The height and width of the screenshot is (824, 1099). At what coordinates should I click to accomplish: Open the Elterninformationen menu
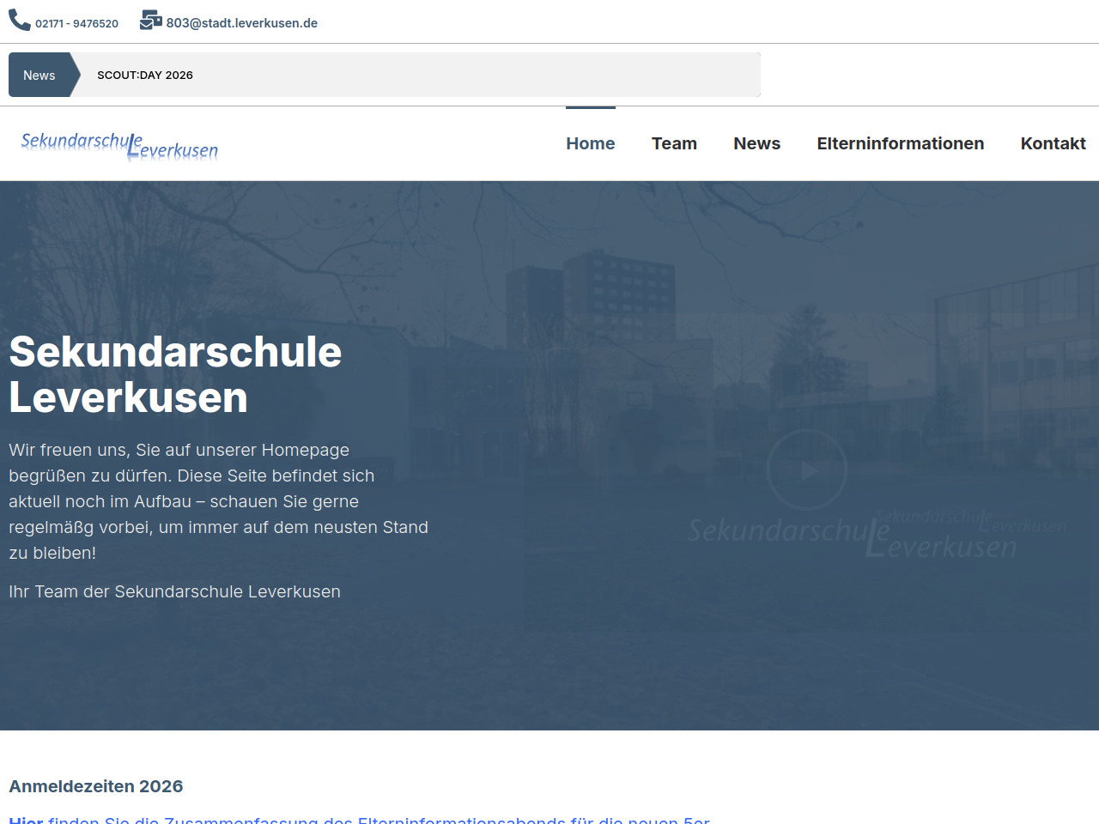[900, 143]
